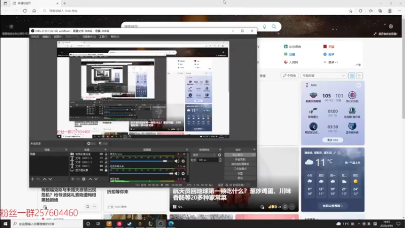Open the scene transition type dropdown
405x228 pixels.
coord(204,155)
